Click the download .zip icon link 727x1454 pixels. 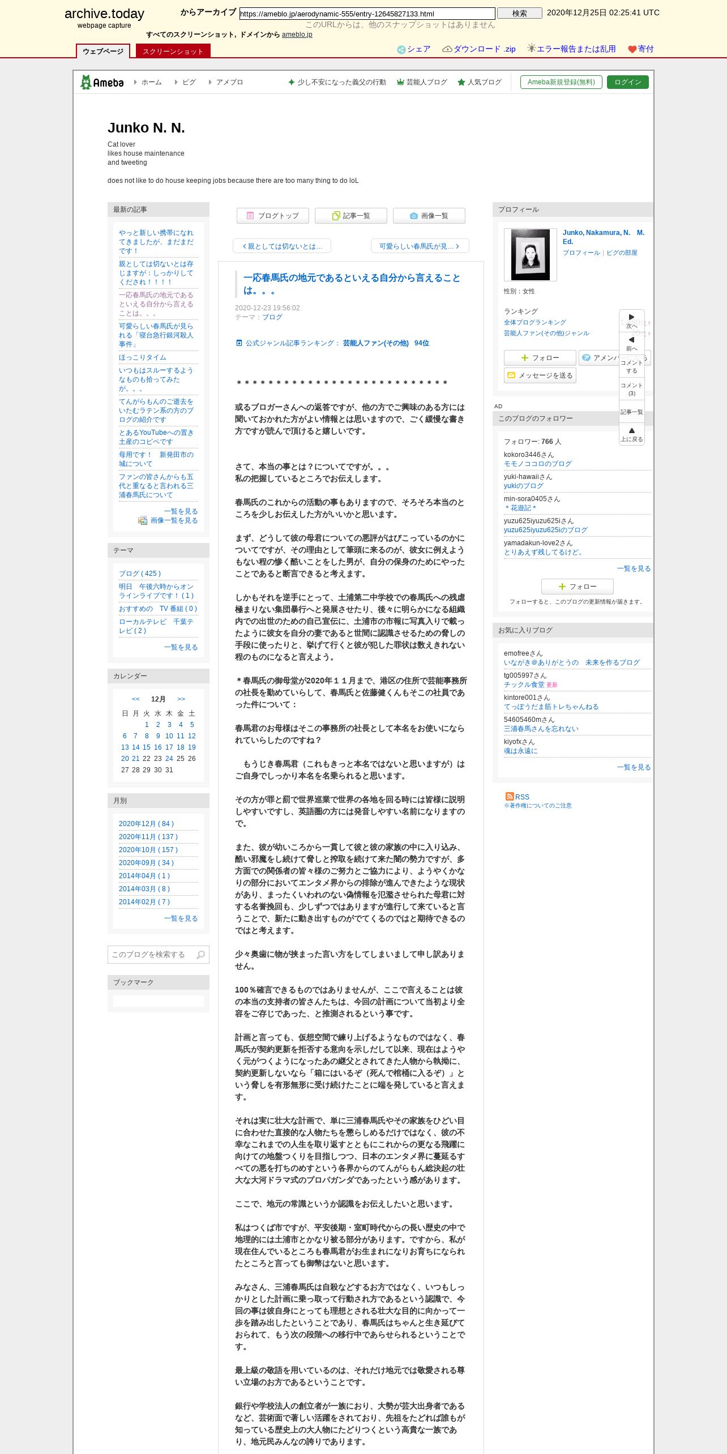tap(447, 49)
